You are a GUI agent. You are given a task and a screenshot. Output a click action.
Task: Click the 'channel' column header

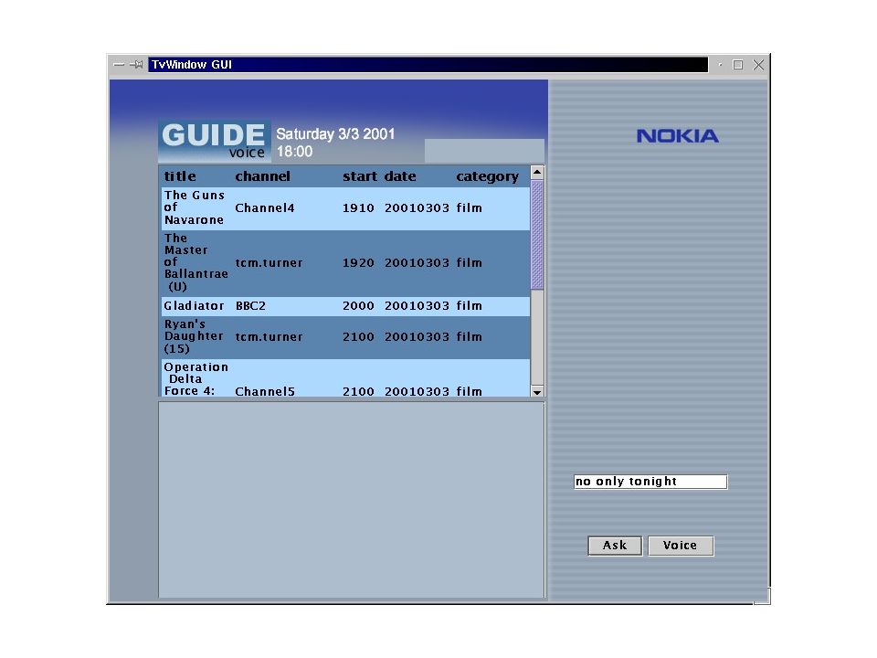click(262, 176)
